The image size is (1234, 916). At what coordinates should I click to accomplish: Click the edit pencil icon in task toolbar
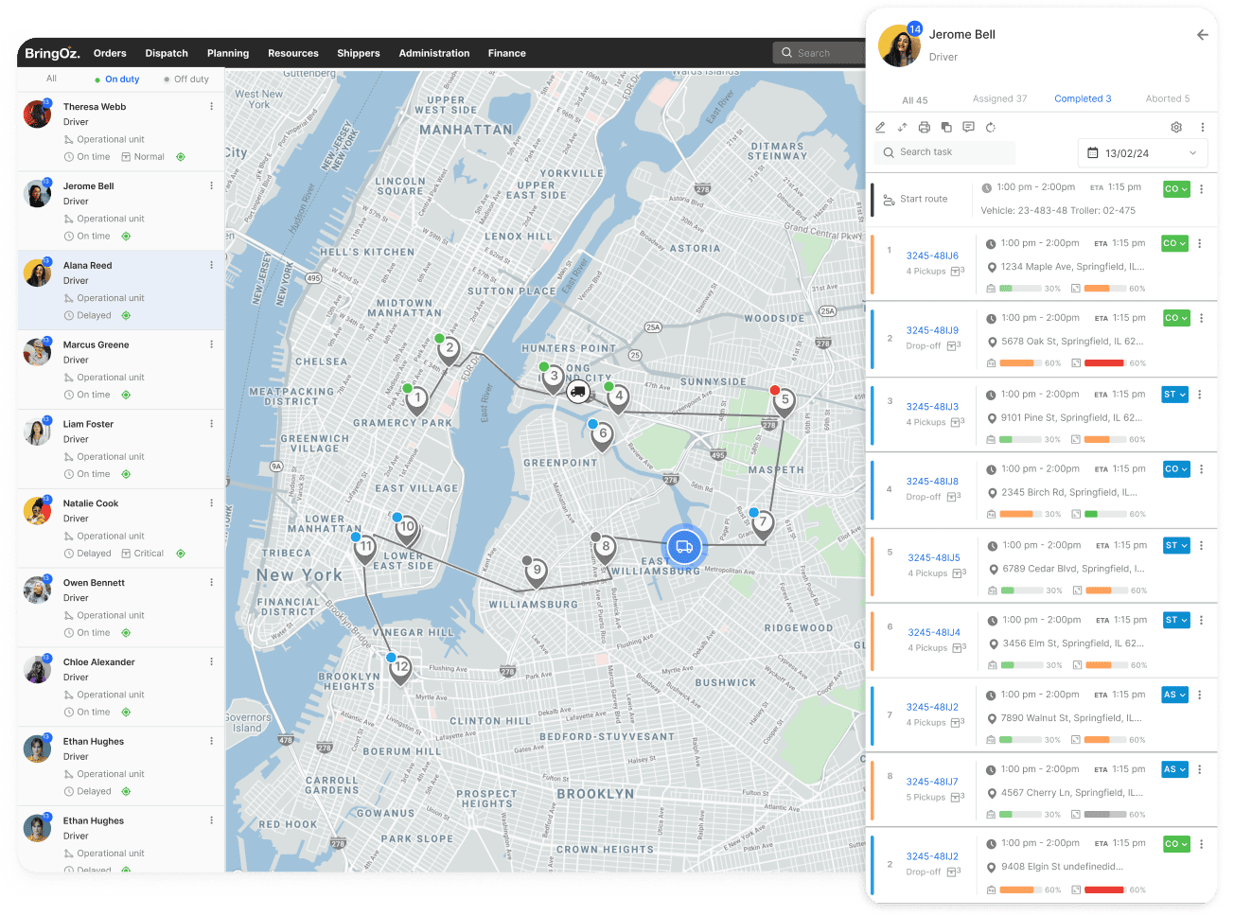[880, 127]
